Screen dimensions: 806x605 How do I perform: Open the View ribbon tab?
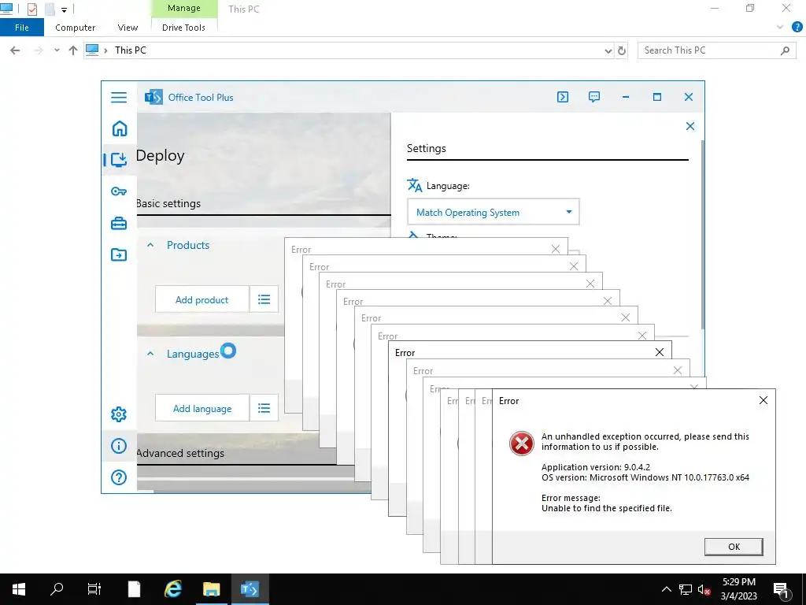click(128, 28)
